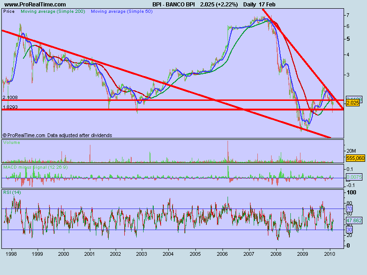
Task: Select the 'MACD minus Signal (12 26 9)' label
Action: 35,167
